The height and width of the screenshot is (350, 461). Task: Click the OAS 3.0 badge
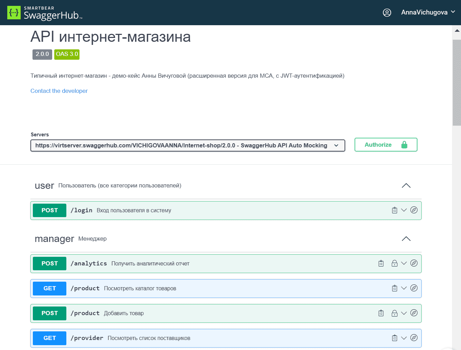pyautogui.click(x=67, y=54)
